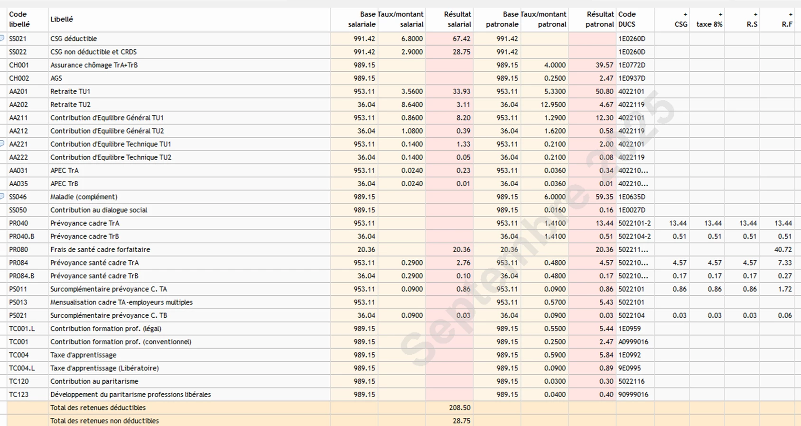Click the 20.36 salarial result for PR080
The width and height of the screenshot is (801, 426).
pyautogui.click(x=461, y=250)
